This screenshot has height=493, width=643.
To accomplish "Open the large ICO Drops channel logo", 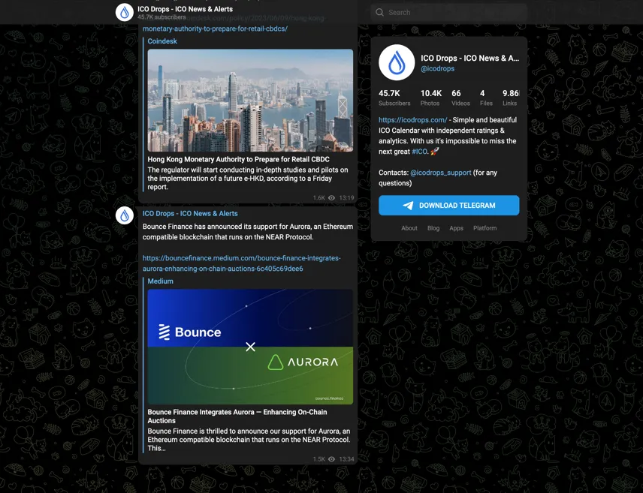I will (397, 63).
